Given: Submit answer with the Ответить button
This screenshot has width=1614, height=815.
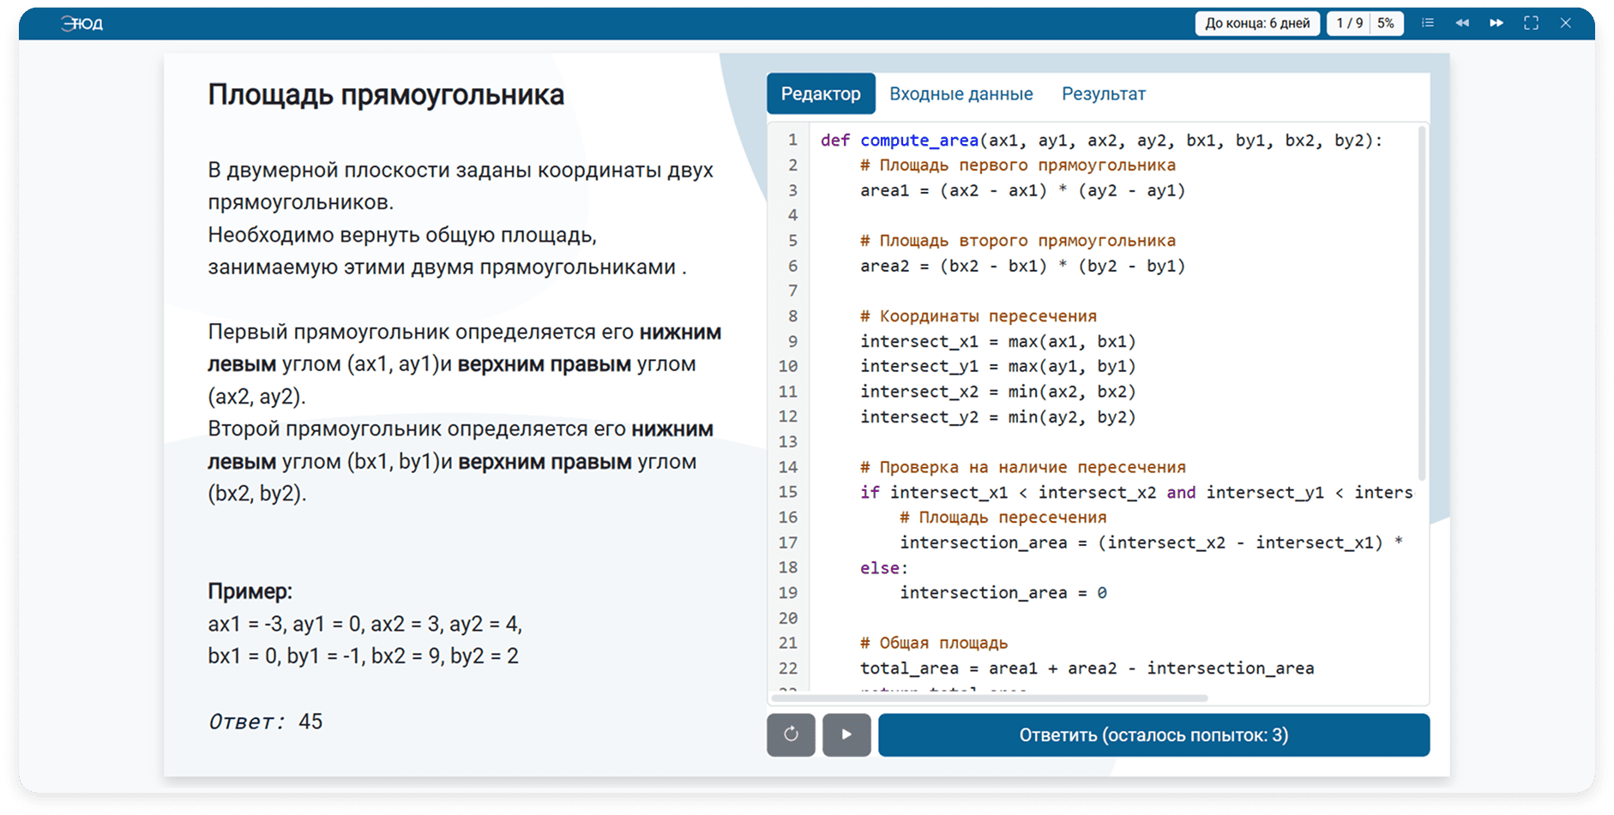Looking at the screenshot, I should coord(1153,734).
